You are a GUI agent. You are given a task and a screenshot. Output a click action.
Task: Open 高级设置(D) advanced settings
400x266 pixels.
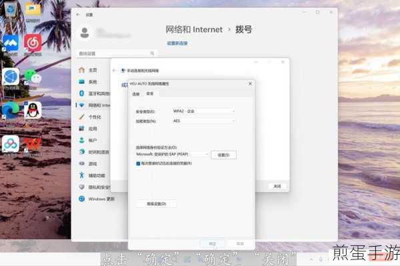157,204
